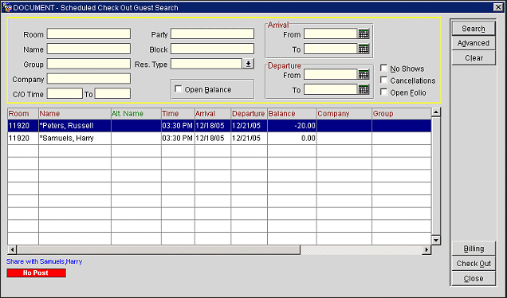Enable the No Shows checkbox
This screenshot has height=298, width=507.
pyautogui.click(x=383, y=69)
